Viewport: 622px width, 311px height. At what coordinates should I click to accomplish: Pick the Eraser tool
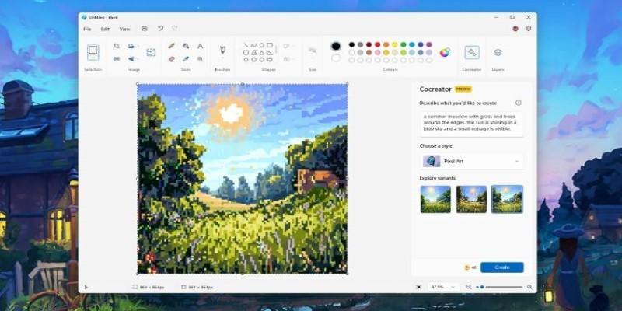[x=171, y=58]
